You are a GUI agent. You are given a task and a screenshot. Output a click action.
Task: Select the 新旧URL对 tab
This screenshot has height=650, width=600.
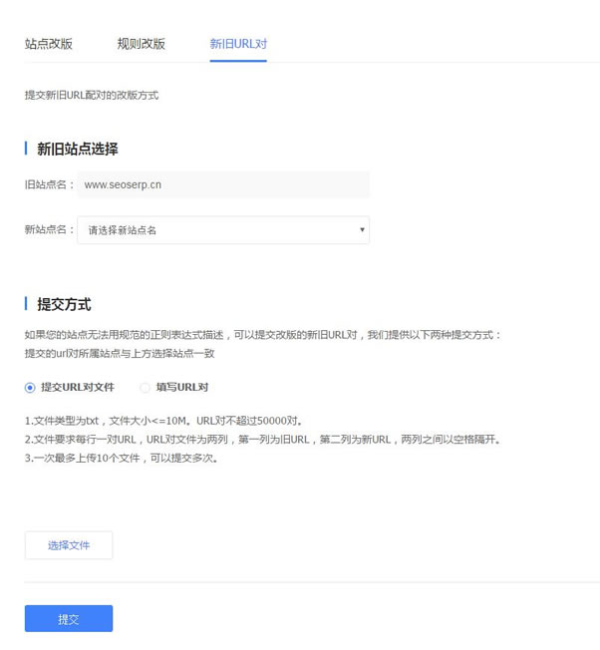pos(238,44)
